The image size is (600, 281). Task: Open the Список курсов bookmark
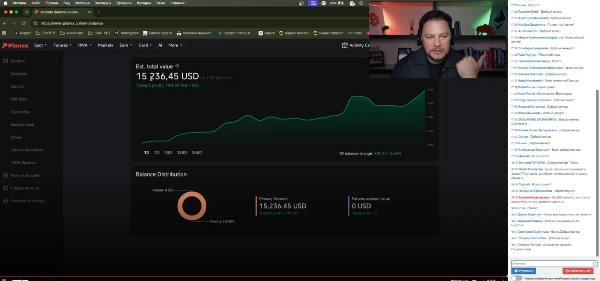click(157, 33)
